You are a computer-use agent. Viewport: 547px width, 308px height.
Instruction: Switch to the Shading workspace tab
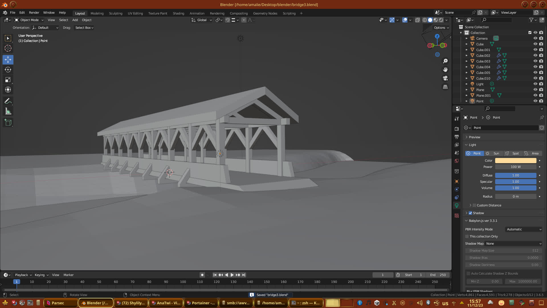coord(178,13)
